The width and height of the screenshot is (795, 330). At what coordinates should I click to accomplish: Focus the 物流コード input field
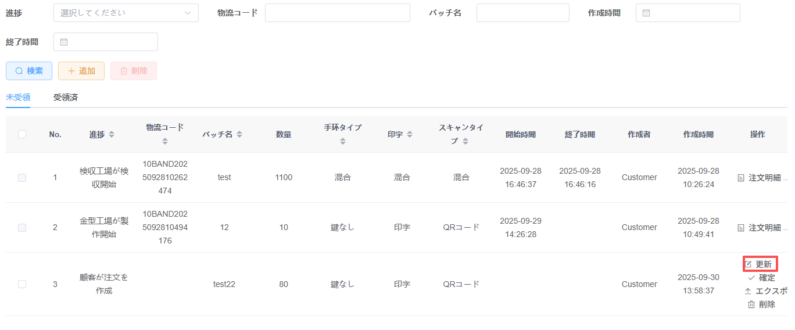click(x=337, y=13)
